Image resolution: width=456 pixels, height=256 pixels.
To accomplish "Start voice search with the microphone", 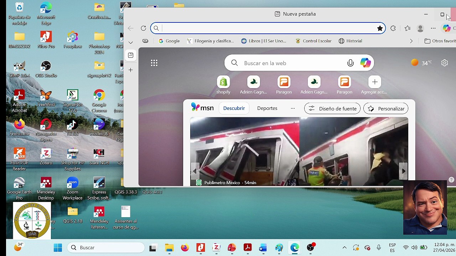I will point(351,63).
